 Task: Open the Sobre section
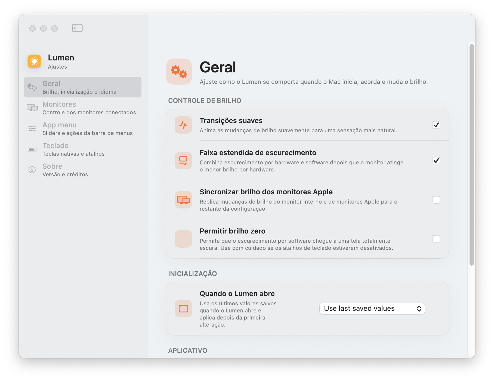pos(83,170)
